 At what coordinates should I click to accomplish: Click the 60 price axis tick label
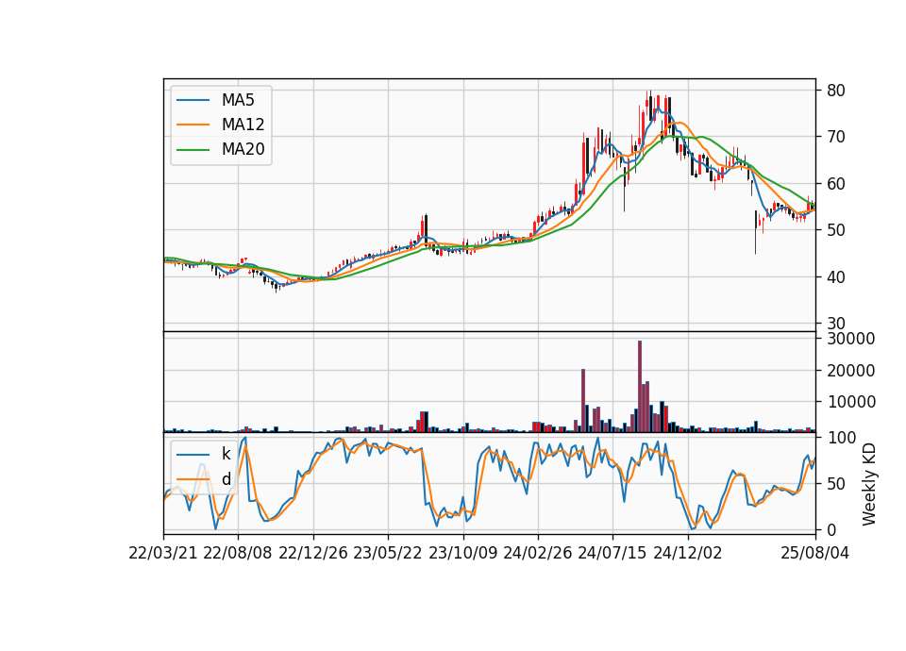(836, 184)
